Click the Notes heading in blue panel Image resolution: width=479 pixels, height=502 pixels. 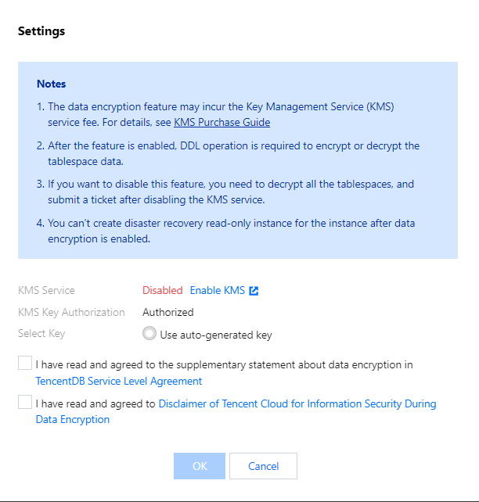coord(51,84)
